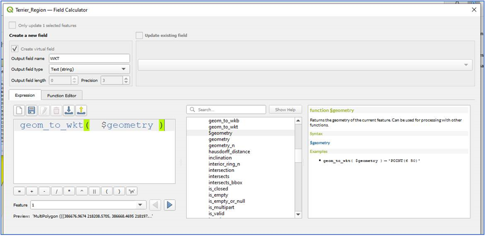Click the QGIS logo in title bar
This screenshot has width=485, height=236.
[x=10, y=10]
